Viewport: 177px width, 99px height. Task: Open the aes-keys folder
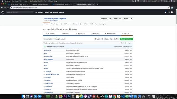pos(48,50)
